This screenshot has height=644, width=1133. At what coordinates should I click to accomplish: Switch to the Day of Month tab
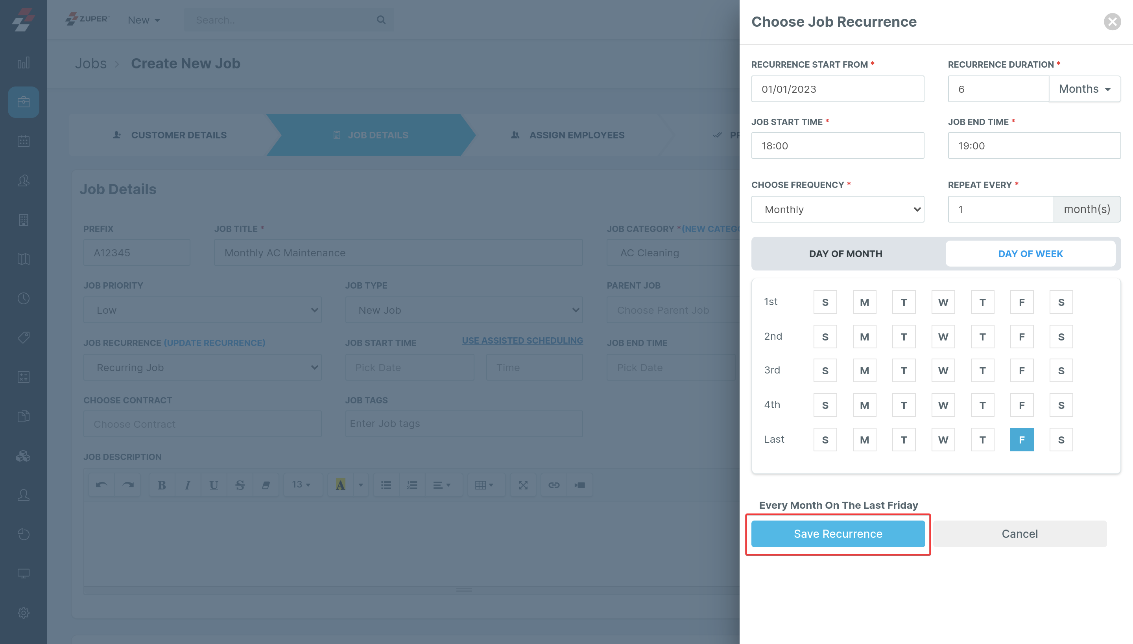click(845, 254)
